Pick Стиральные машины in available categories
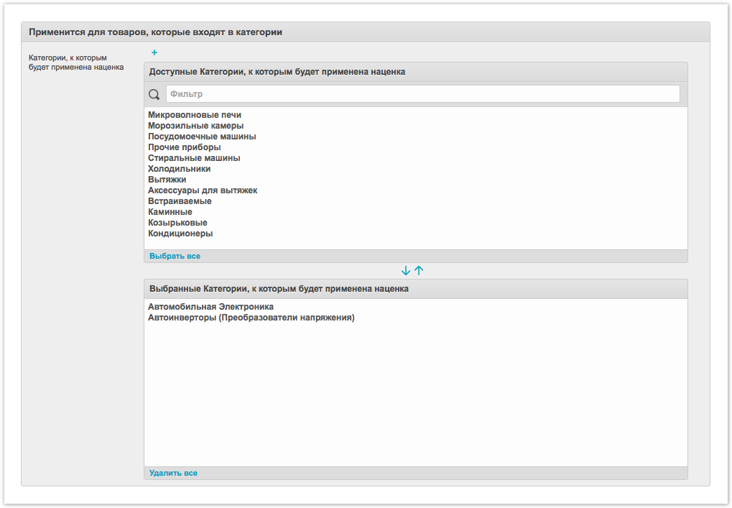The height and width of the screenshot is (508, 732). click(x=194, y=158)
